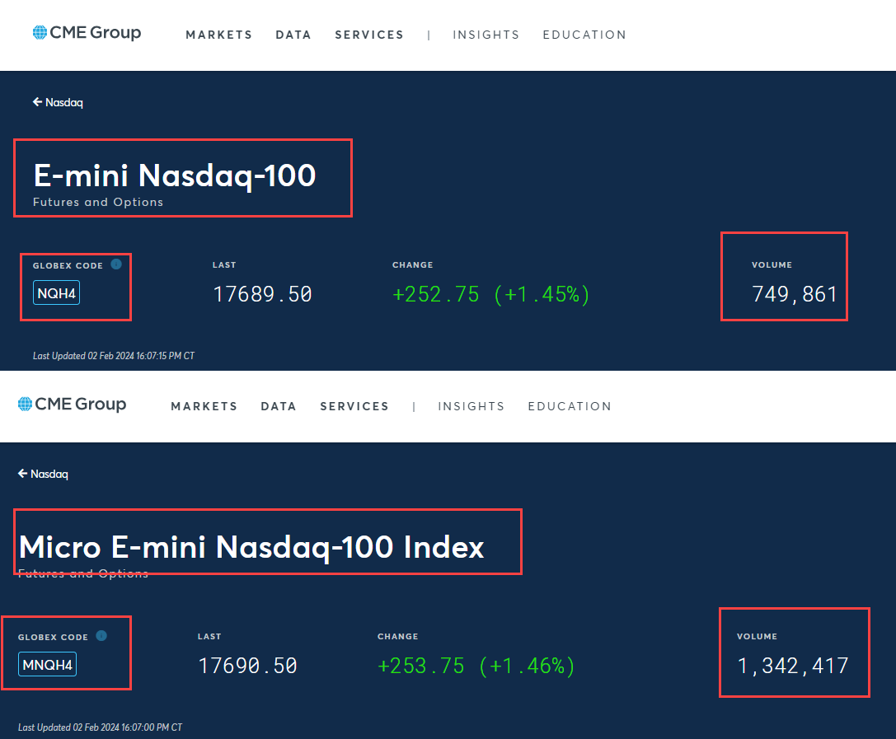Click the NQH4 Globex code button
896x739 pixels.
click(x=56, y=293)
